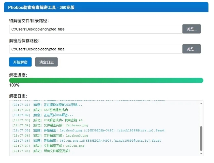Click 浏览 button beside the decrypted_files path
This screenshot has width=214, height=163.
[x=191, y=49]
